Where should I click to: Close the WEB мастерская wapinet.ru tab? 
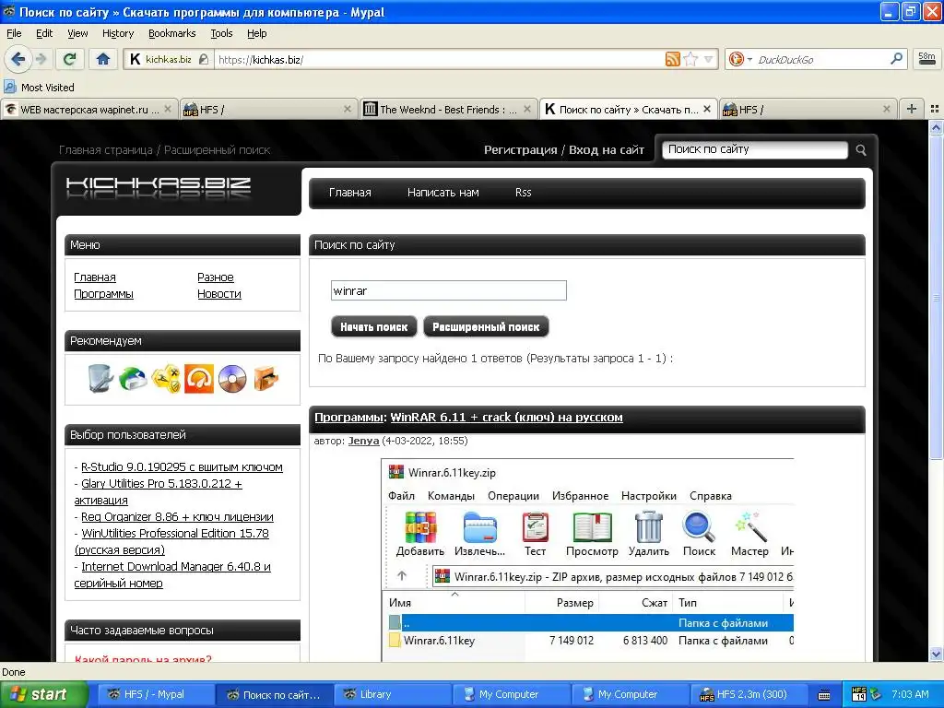(x=168, y=109)
